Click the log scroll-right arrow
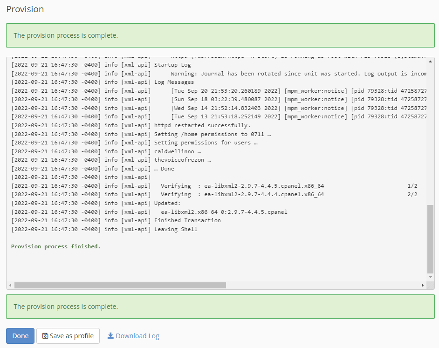The image size is (439, 348). click(x=423, y=285)
